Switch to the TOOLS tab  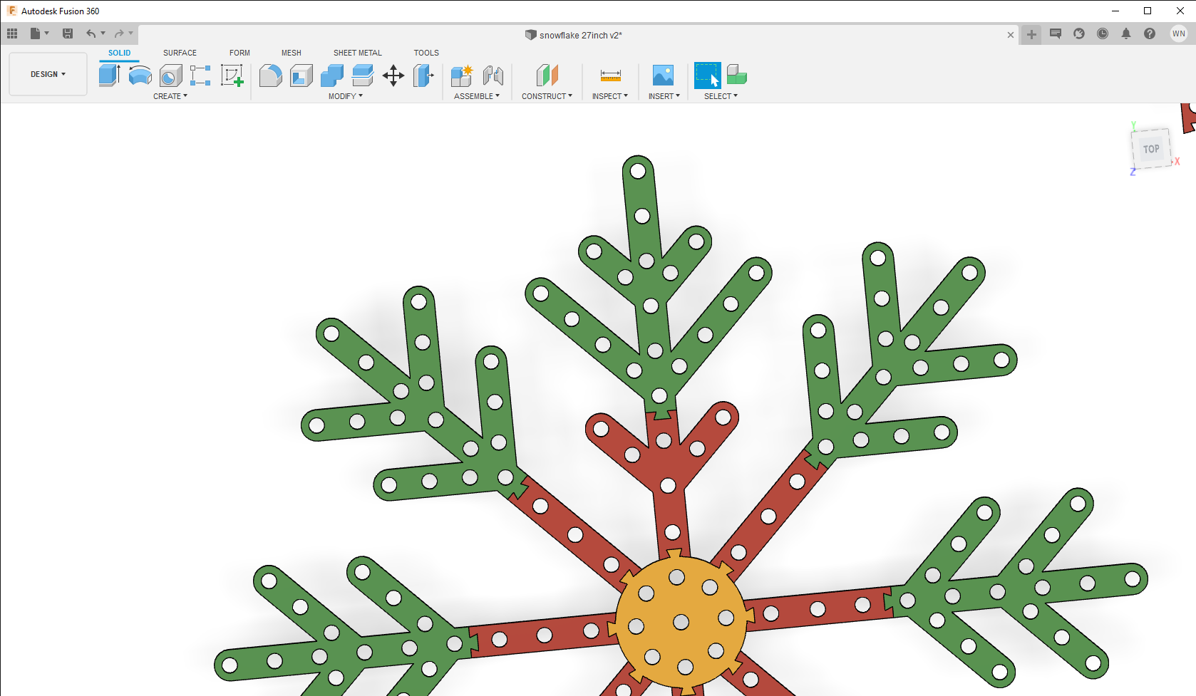click(x=426, y=53)
